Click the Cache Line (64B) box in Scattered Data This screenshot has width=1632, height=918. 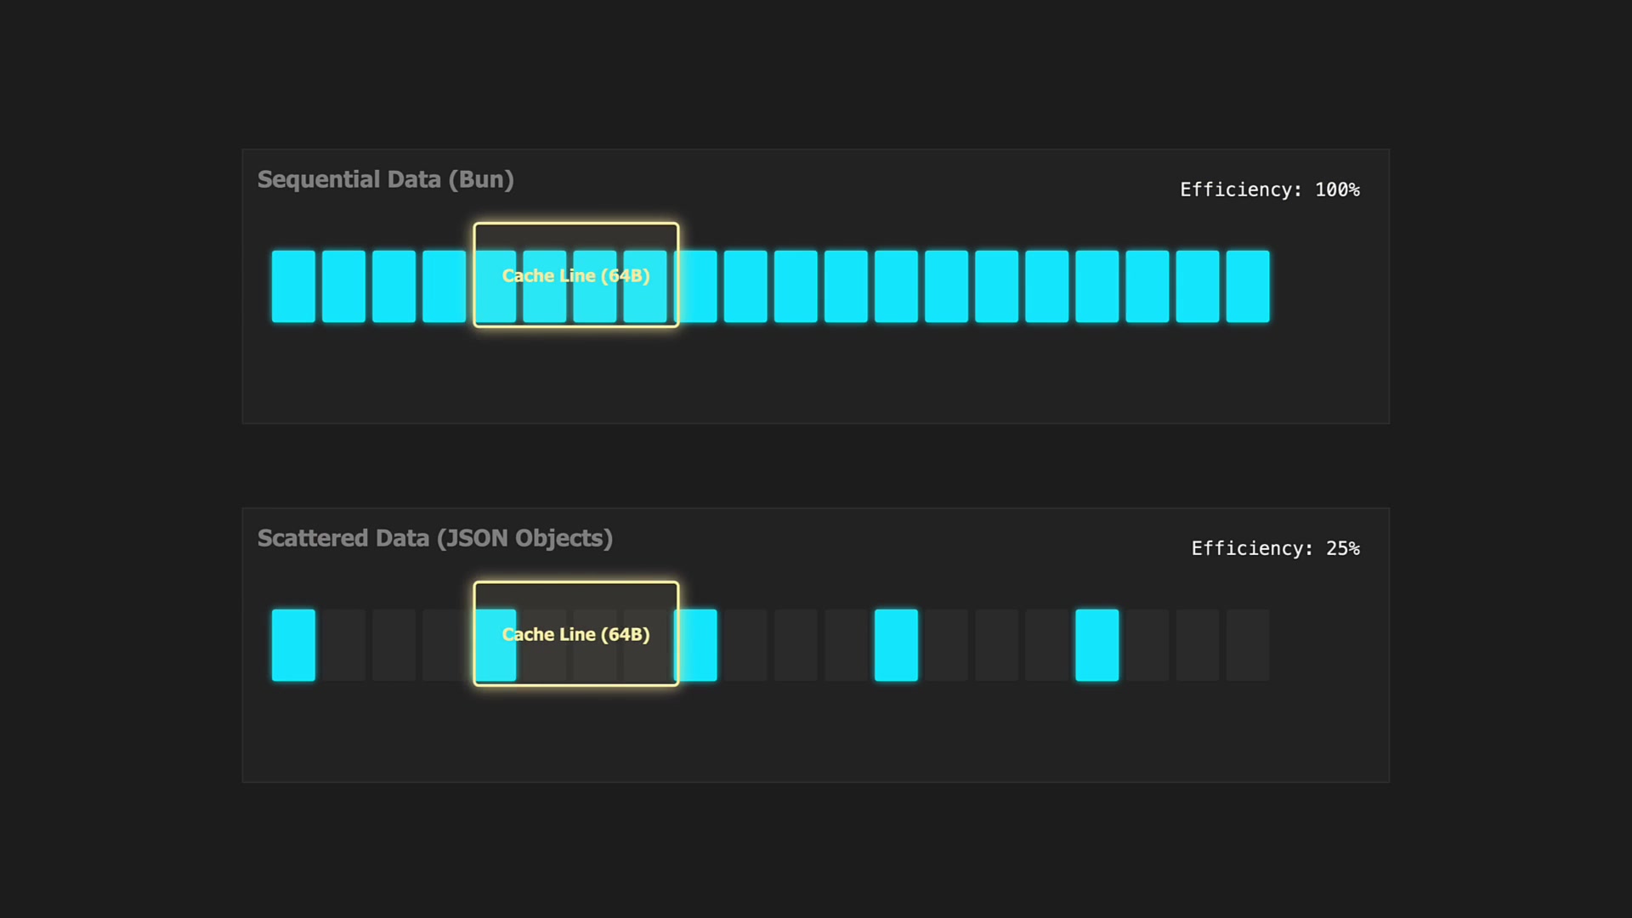tap(575, 634)
